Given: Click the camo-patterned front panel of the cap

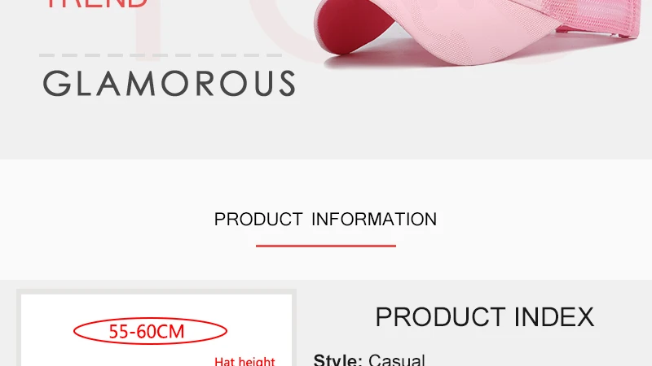Looking at the screenshot, I should [x=470, y=29].
